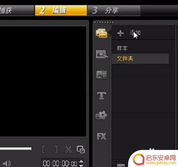
Task: Click the preview scrubber bar
Action: [x=16, y=149]
